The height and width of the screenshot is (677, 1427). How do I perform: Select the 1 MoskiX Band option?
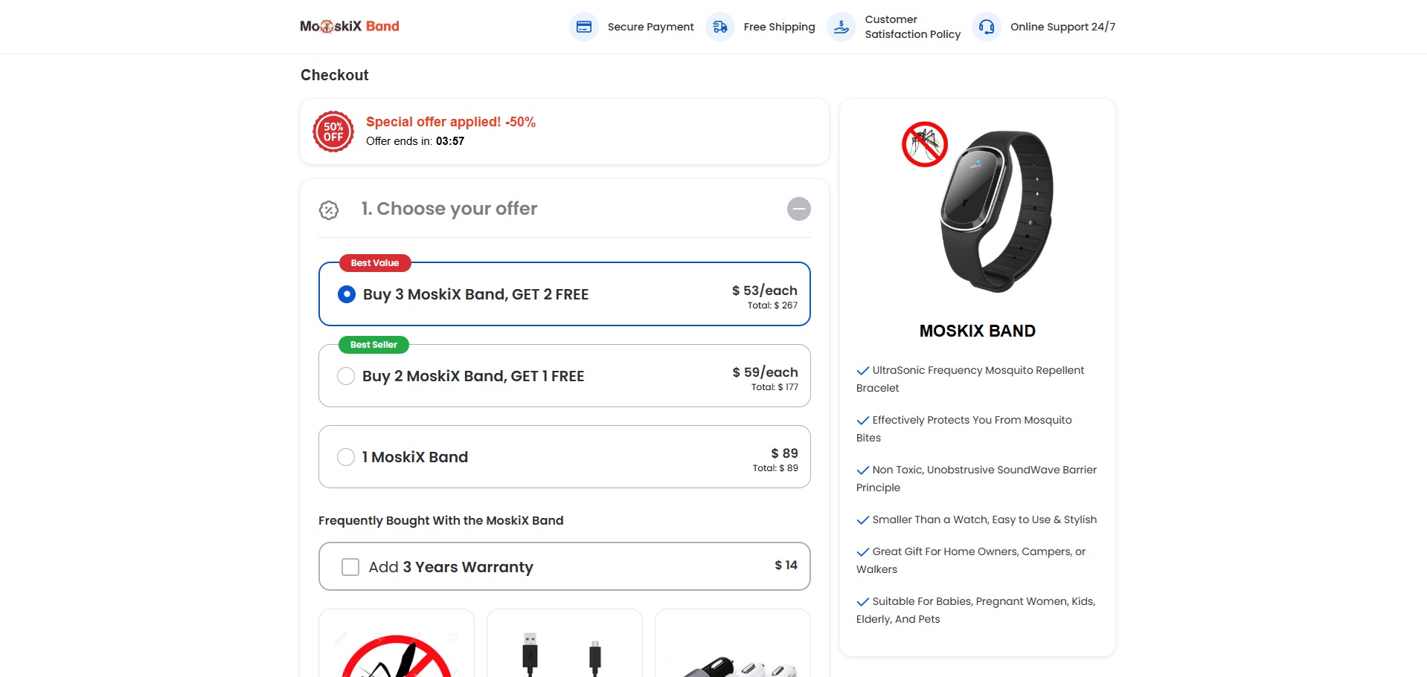(346, 457)
